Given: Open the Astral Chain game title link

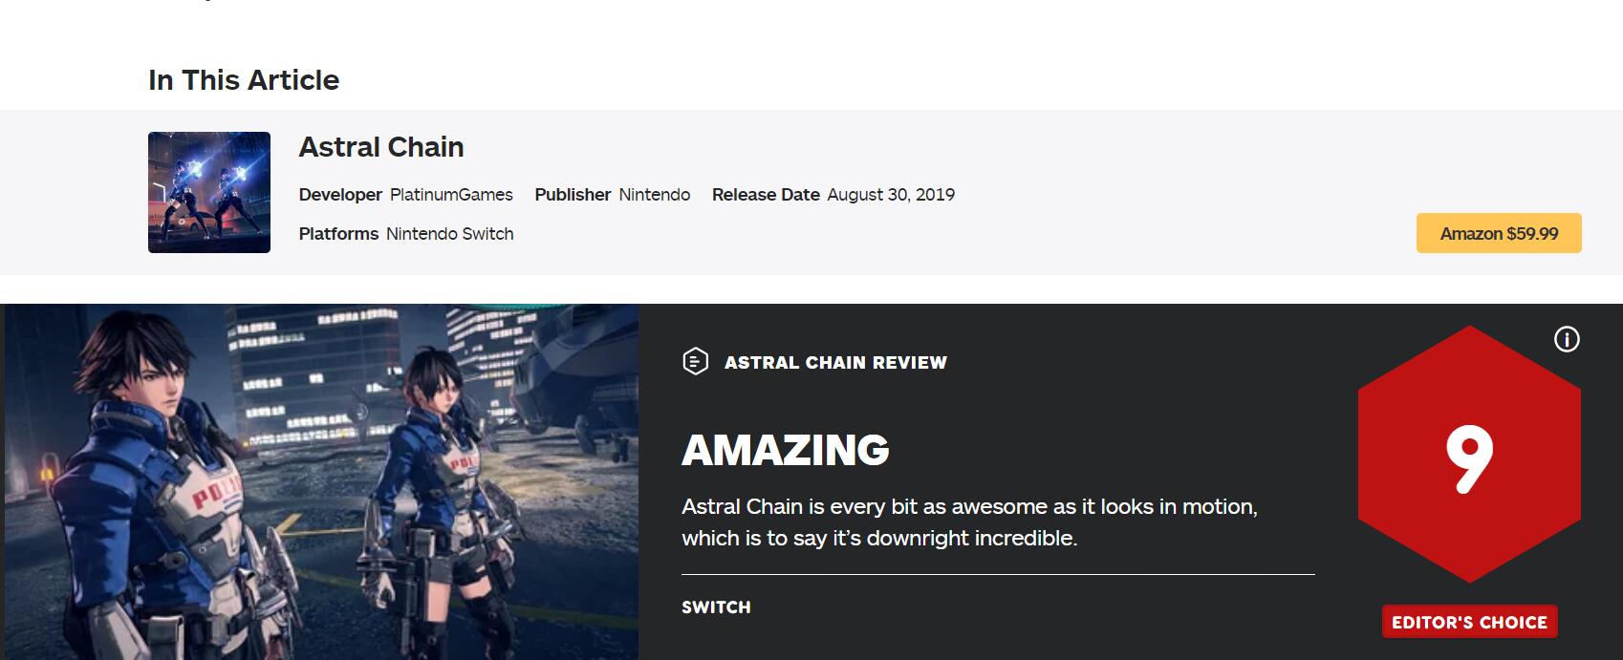Looking at the screenshot, I should (x=381, y=147).
